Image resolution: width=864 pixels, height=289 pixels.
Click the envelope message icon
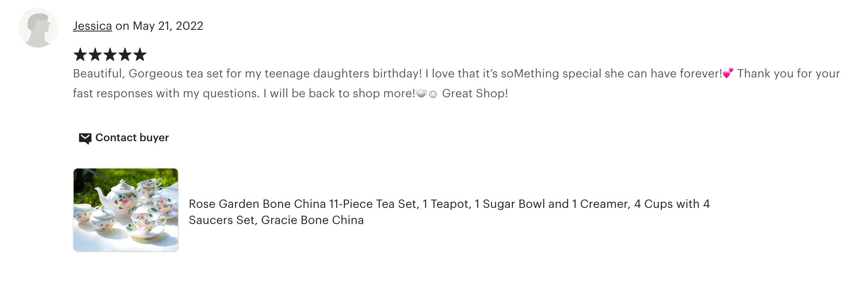[x=85, y=138]
